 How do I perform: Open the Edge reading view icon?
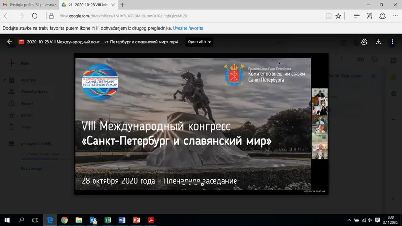tap(328, 16)
